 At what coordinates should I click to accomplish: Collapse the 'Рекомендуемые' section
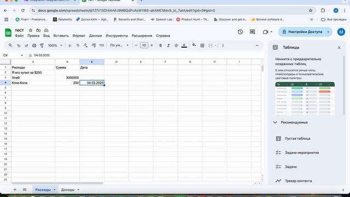click(x=275, y=123)
